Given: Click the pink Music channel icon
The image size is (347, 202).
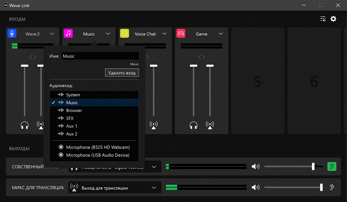Looking at the screenshot, I should [x=68, y=34].
